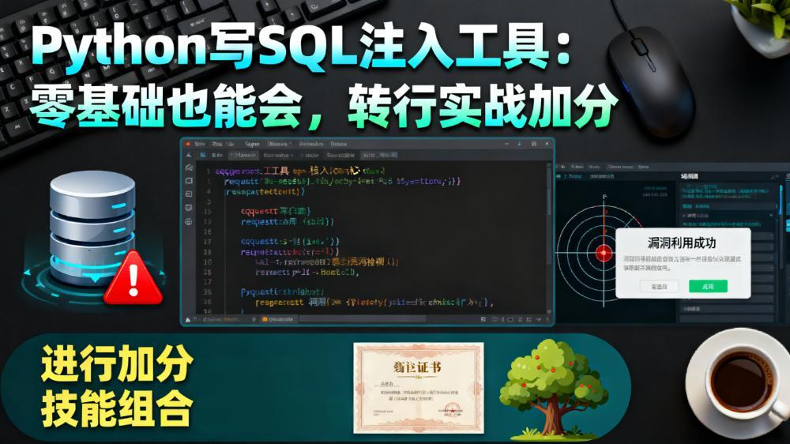This screenshot has width=790, height=444.
Task: Click the green confirm button in the 漏洞利用成功 dialog
Action: [x=708, y=286]
